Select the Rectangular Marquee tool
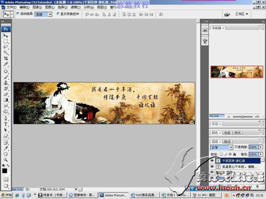This screenshot has width=266, height=199. (6, 41)
